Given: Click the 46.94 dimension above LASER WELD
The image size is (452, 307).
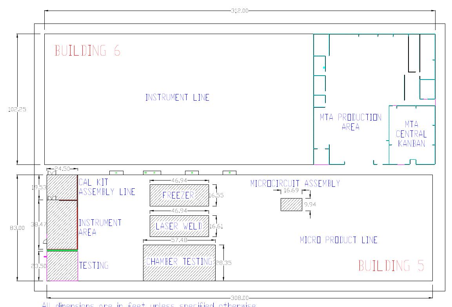Looking at the screenshot, I should (179, 211).
